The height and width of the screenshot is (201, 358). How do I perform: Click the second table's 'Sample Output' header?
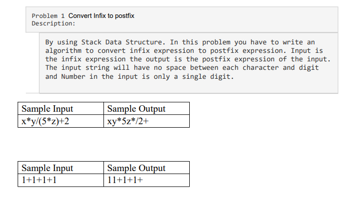[x=147, y=168]
